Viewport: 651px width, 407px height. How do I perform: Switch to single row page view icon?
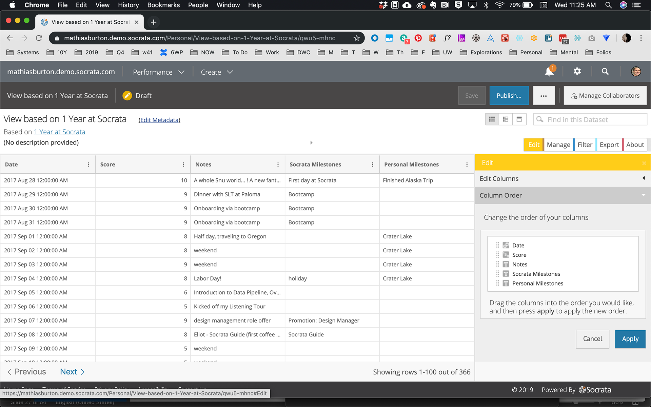pos(519,119)
